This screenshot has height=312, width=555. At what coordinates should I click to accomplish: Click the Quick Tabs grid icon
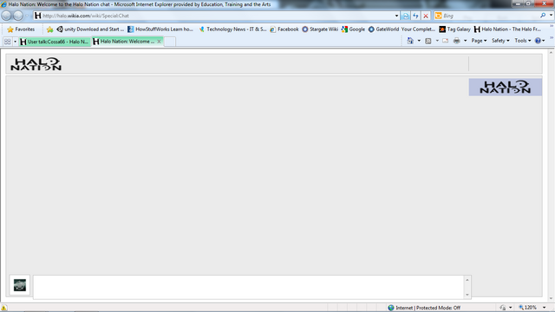[x=8, y=42]
